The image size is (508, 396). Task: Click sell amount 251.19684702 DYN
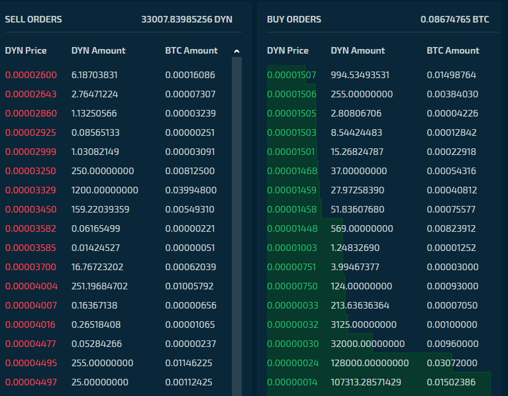click(x=99, y=286)
